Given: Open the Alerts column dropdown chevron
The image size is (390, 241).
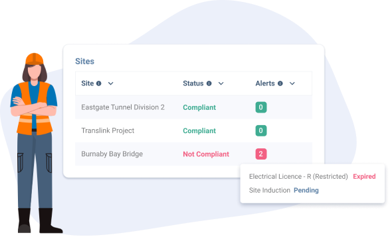Looking at the screenshot, I should (x=292, y=83).
